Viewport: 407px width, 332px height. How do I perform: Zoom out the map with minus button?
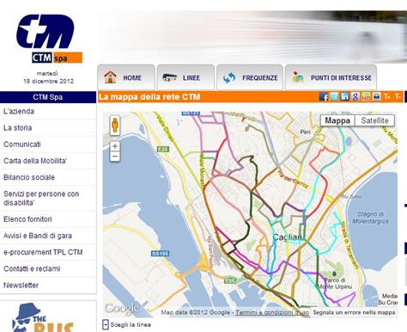point(115,157)
